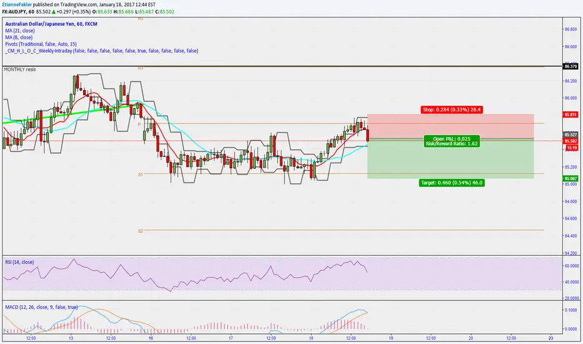Click the RSI (14, close) indicator label
Image resolution: width=583 pixels, height=344 pixels.
[19, 262]
